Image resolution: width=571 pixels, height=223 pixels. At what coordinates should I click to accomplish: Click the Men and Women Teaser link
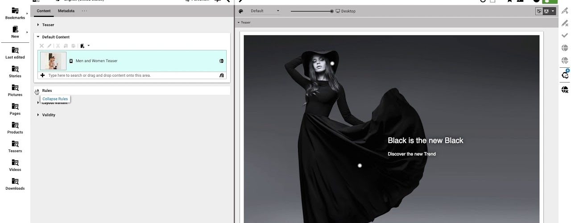(97, 61)
